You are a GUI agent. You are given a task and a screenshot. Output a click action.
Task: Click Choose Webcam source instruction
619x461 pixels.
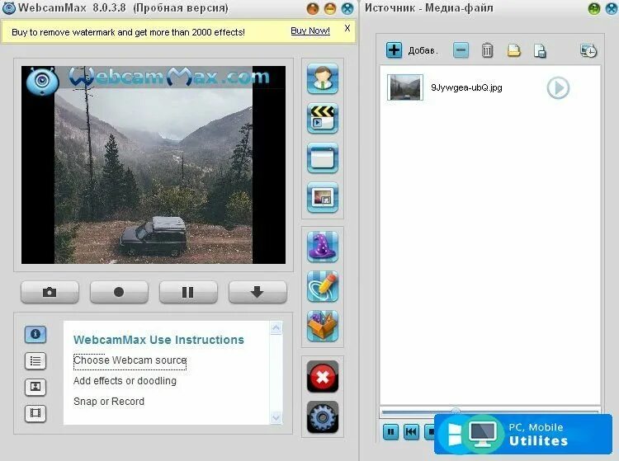click(x=130, y=360)
